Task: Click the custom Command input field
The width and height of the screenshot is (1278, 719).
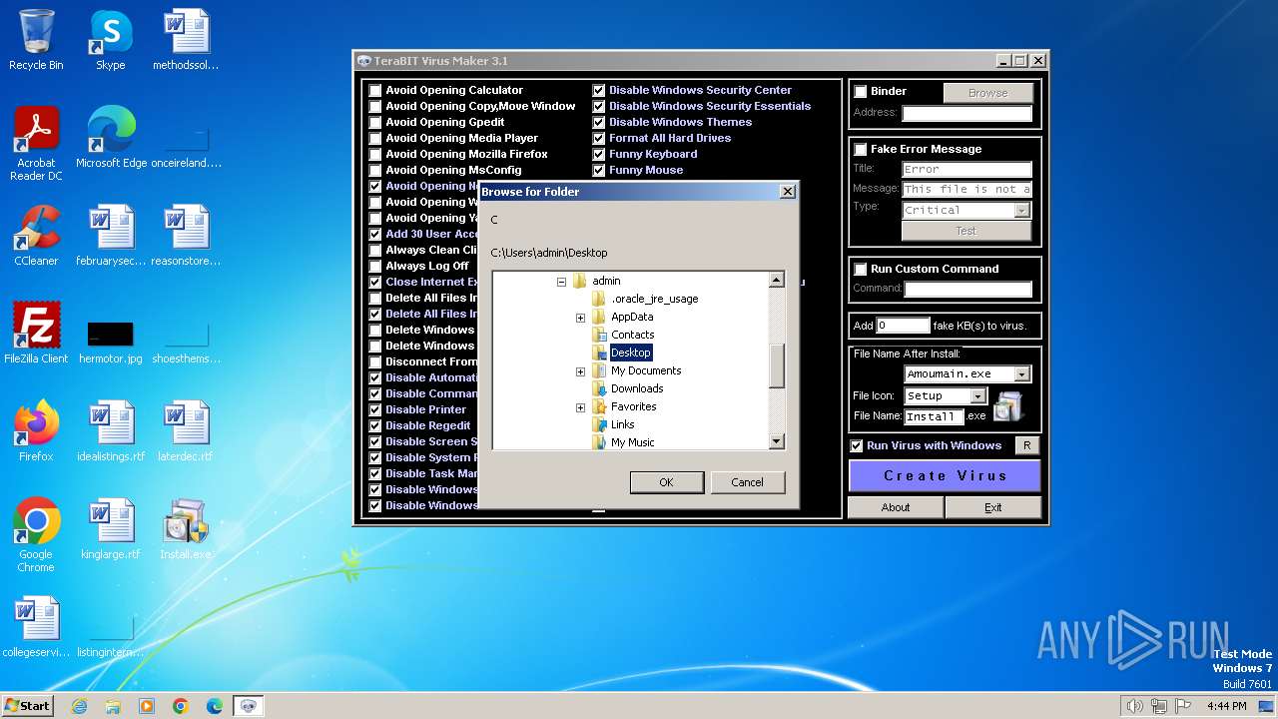Action: [x=967, y=289]
